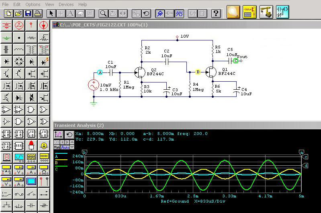Screen dimensions: 321x213
Task: Click the question mark help icon
Action: [x=216, y=13]
